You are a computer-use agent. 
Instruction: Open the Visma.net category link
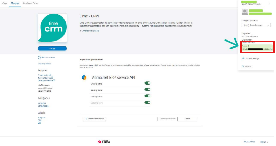click(x=42, y=103)
